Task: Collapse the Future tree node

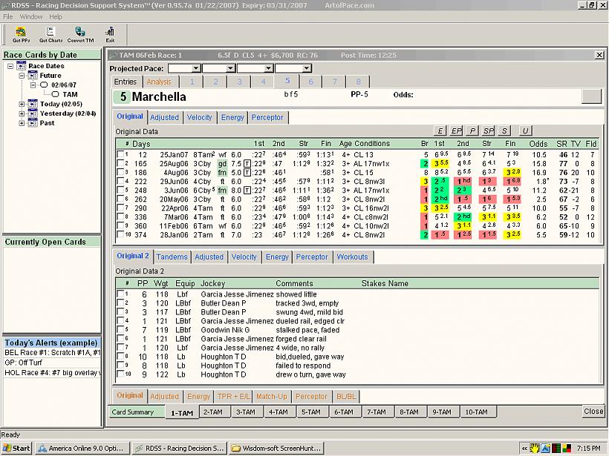Action: click(x=22, y=75)
